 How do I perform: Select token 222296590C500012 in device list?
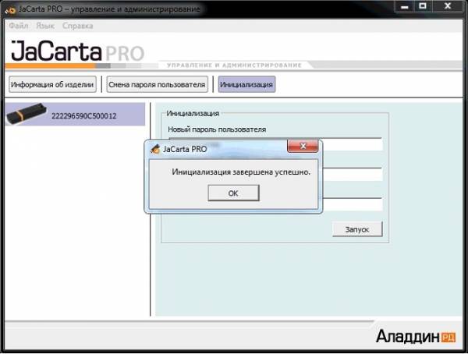pyautogui.click(x=75, y=115)
